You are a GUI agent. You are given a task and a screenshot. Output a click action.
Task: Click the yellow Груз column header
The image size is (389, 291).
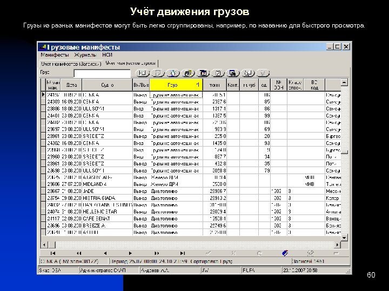click(x=176, y=85)
